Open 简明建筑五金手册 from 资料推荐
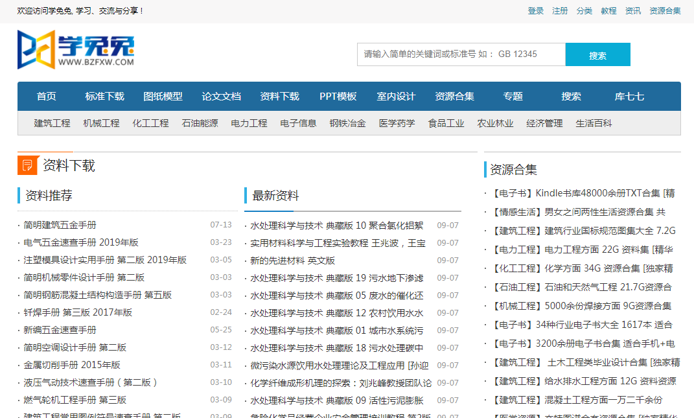The width and height of the screenshot is (694, 418). [59, 226]
